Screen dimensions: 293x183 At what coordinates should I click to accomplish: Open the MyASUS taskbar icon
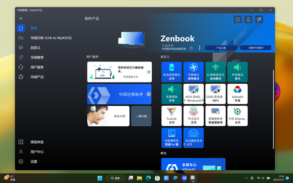point(184,178)
